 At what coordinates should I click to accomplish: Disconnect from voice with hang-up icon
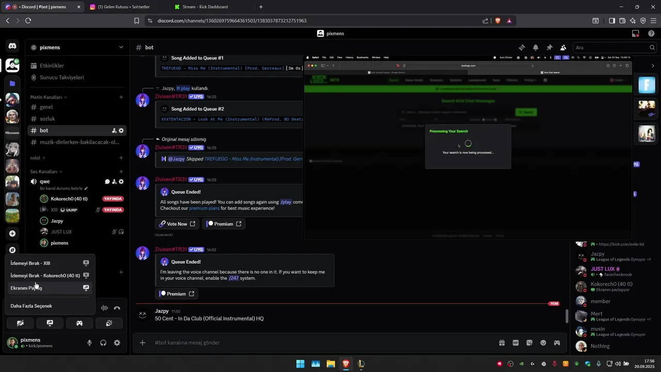click(x=117, y=308)
